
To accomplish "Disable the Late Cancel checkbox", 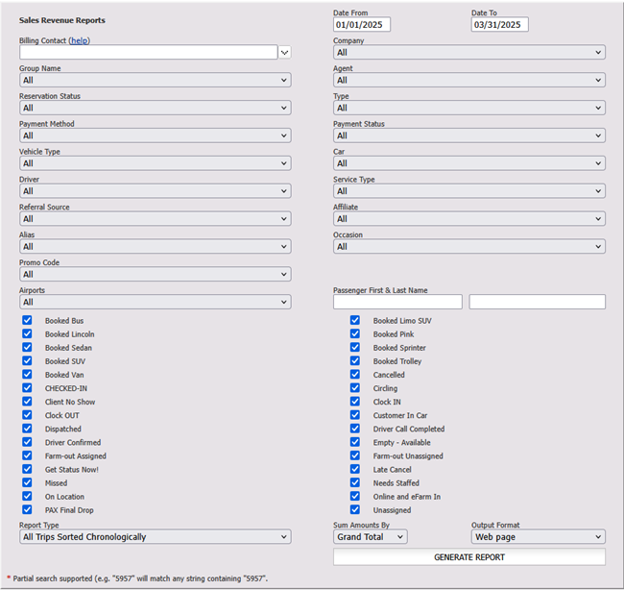I will [x=355, y=469].
